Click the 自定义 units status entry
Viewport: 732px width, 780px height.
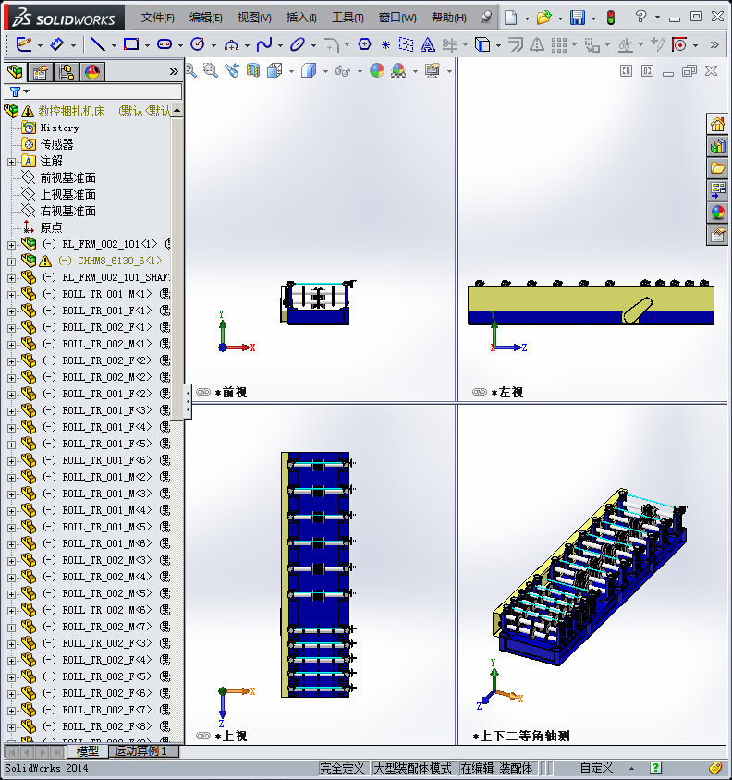tap(597, 768)
